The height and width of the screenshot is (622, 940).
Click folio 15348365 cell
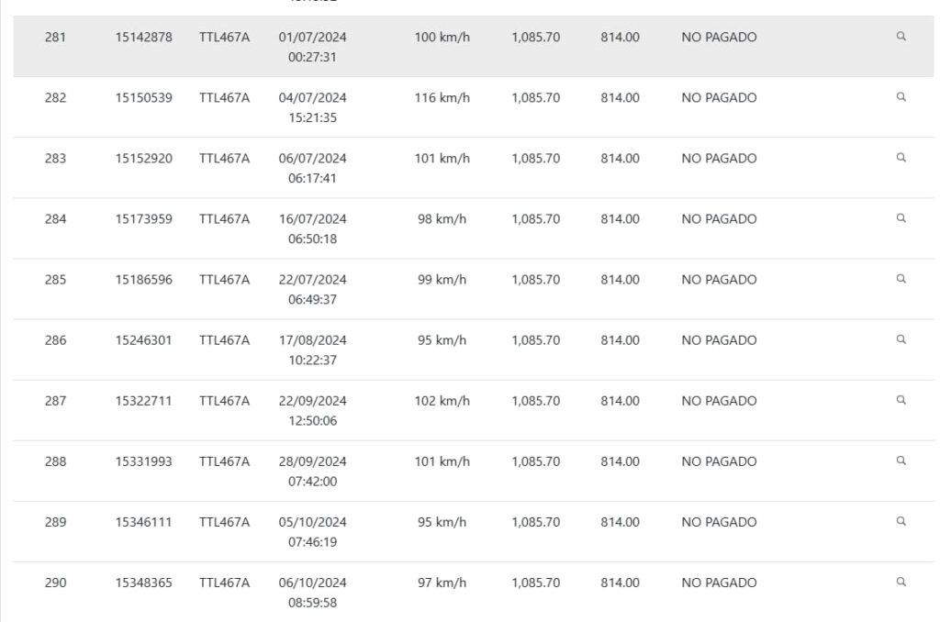click(x=143, y=583)
